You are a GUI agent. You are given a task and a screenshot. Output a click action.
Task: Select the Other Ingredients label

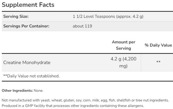coord(17,91)
